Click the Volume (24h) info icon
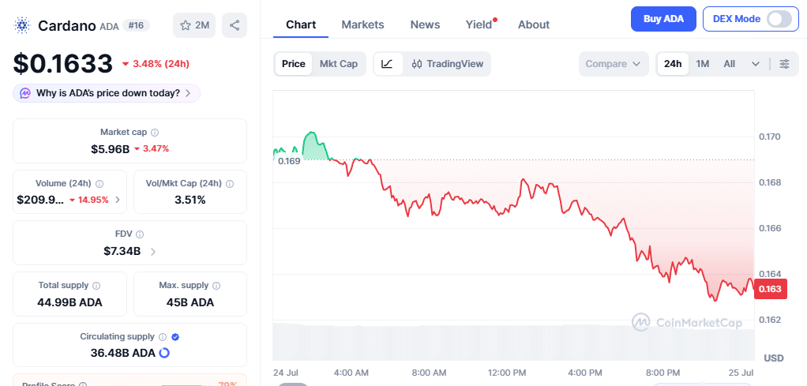Image resolution: width=807 pixels, height=386 pixels. pyautogui.click(x=99, y=183)
